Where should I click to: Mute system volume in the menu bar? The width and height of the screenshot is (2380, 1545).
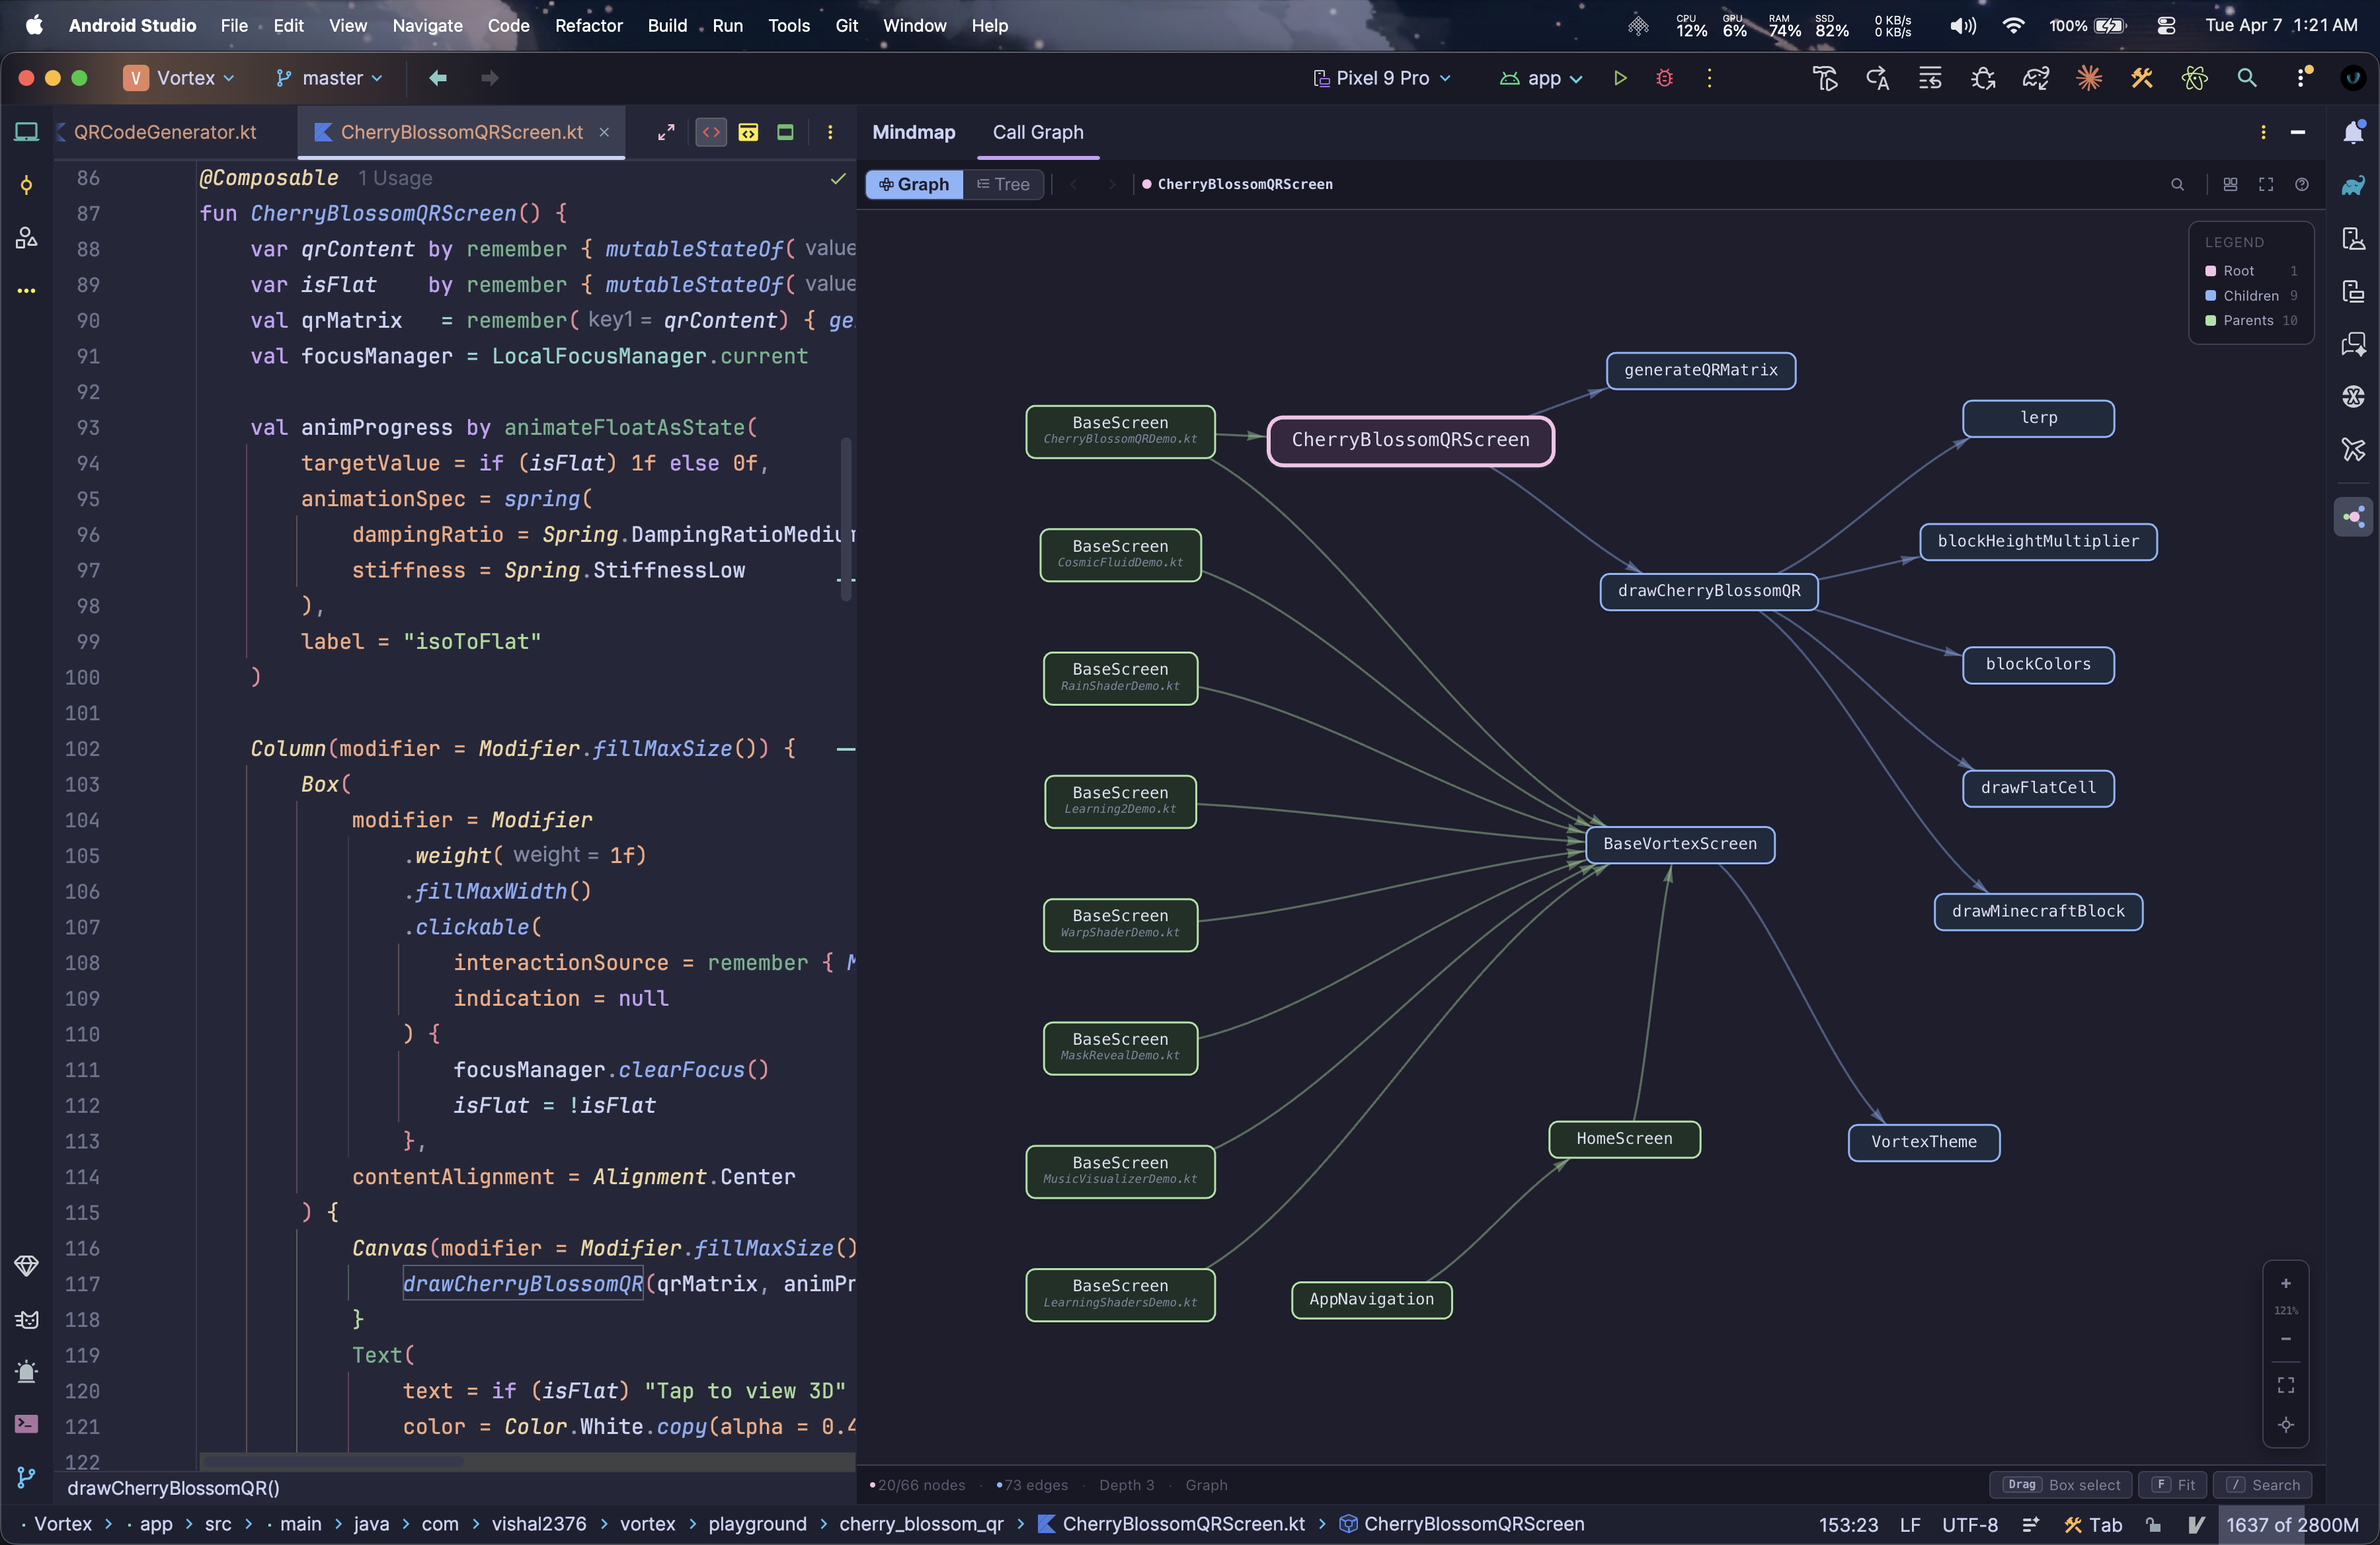[1962, 26]
